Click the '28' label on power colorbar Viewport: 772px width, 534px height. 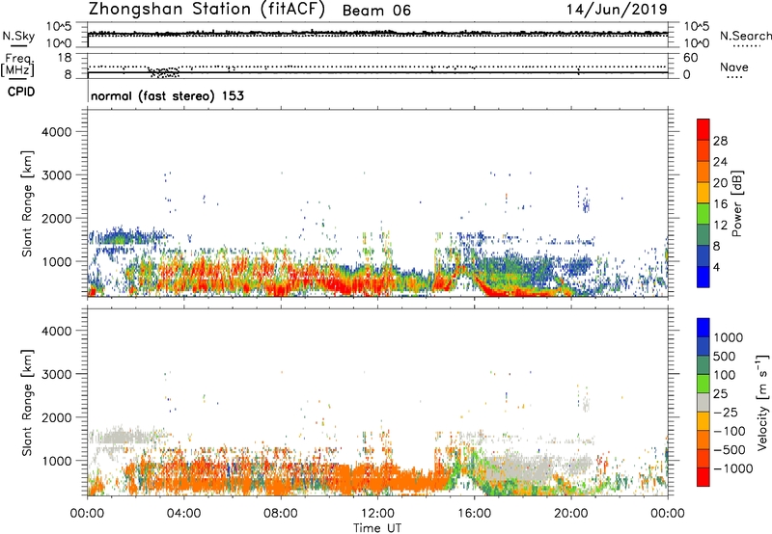(x=720, y=141)
